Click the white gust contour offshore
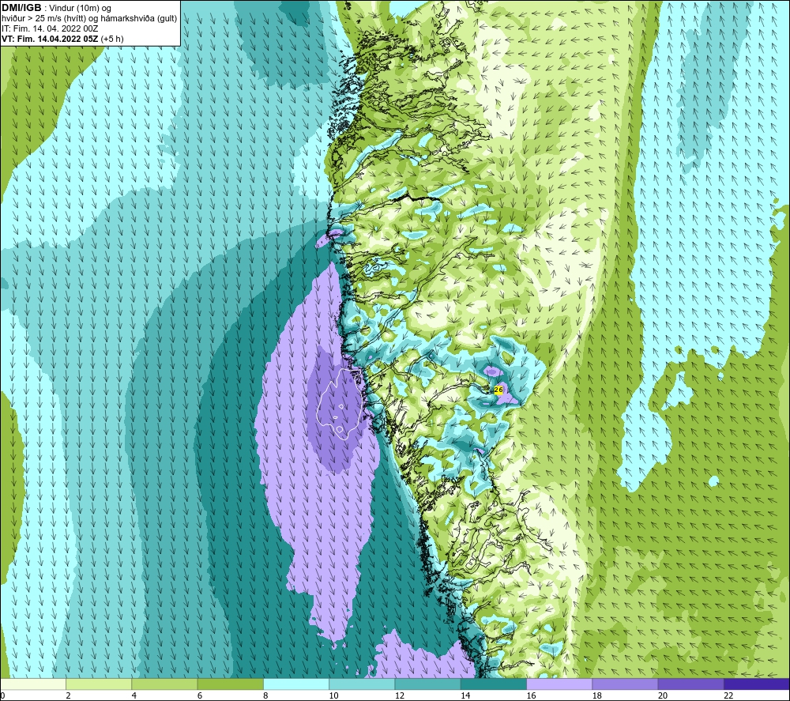 click(x=339, y=403)
